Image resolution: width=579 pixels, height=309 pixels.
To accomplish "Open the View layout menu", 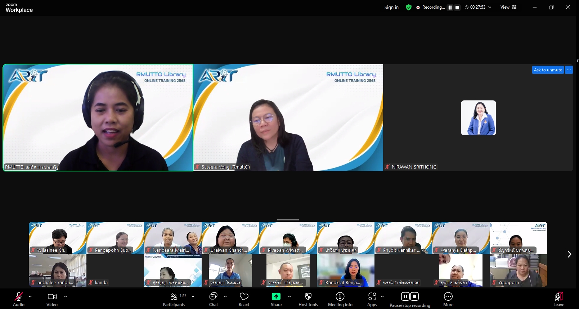I will pos(508,7).
